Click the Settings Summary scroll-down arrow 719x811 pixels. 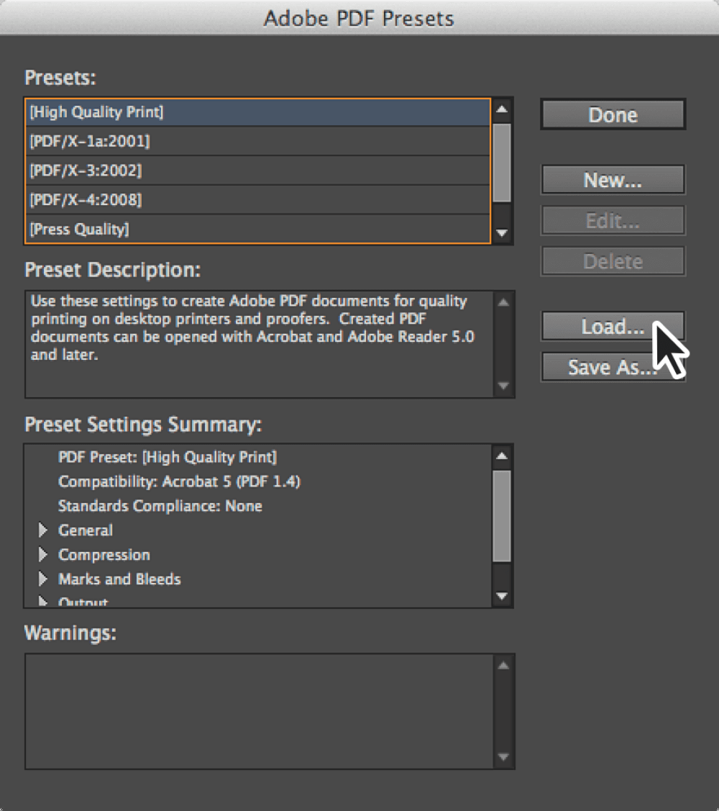point(503,597)
